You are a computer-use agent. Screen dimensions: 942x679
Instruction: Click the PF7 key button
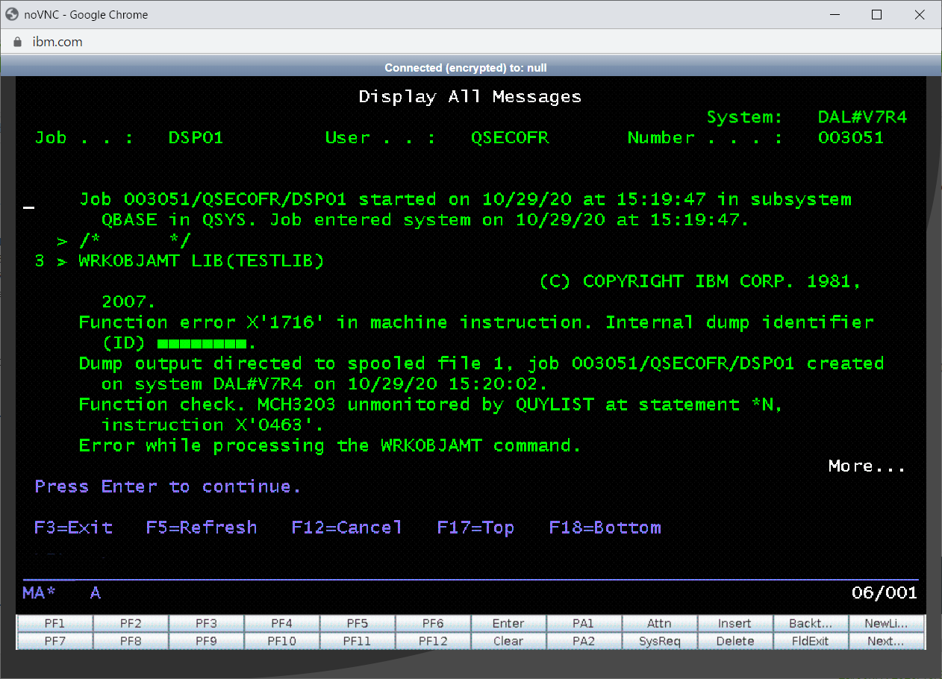click(x=54, y=641)
